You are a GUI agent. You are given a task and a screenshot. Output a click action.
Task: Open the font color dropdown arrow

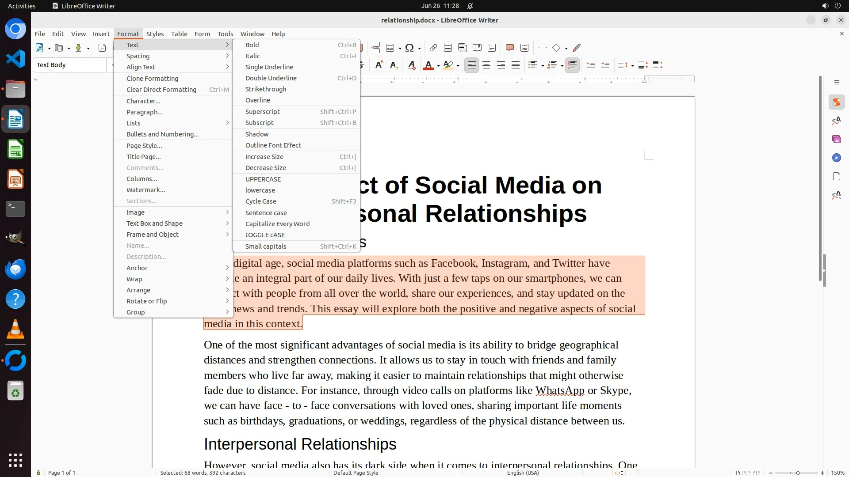pos(438,66)
